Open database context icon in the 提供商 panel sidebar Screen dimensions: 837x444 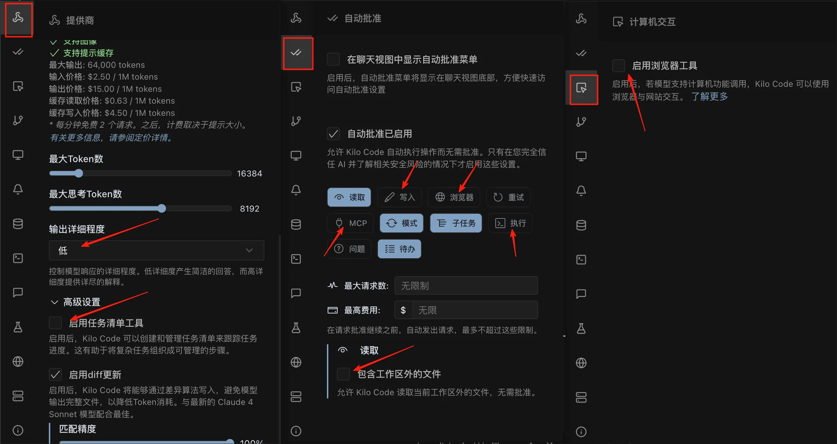(18, 224)
